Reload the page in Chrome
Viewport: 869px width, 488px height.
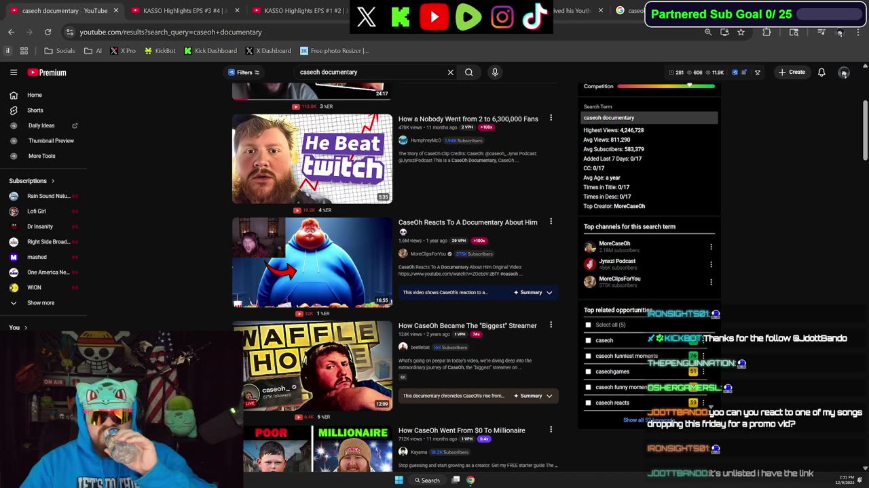48,32
